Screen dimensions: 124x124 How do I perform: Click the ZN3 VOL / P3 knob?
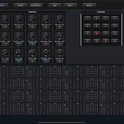[32, 18]
